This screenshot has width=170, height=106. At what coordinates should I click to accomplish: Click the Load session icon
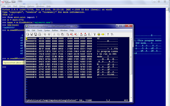(81, 34)
